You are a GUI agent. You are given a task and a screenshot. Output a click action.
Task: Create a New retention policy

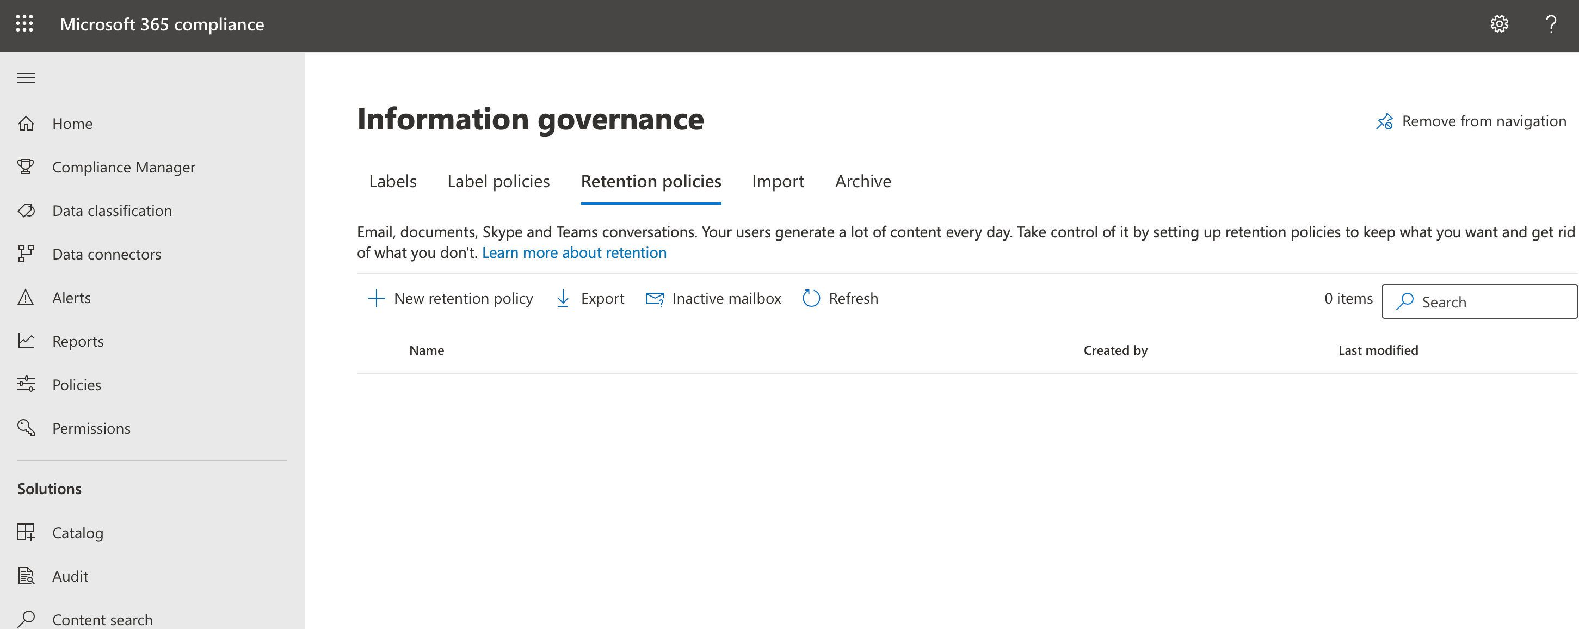[x=450, y=298]
